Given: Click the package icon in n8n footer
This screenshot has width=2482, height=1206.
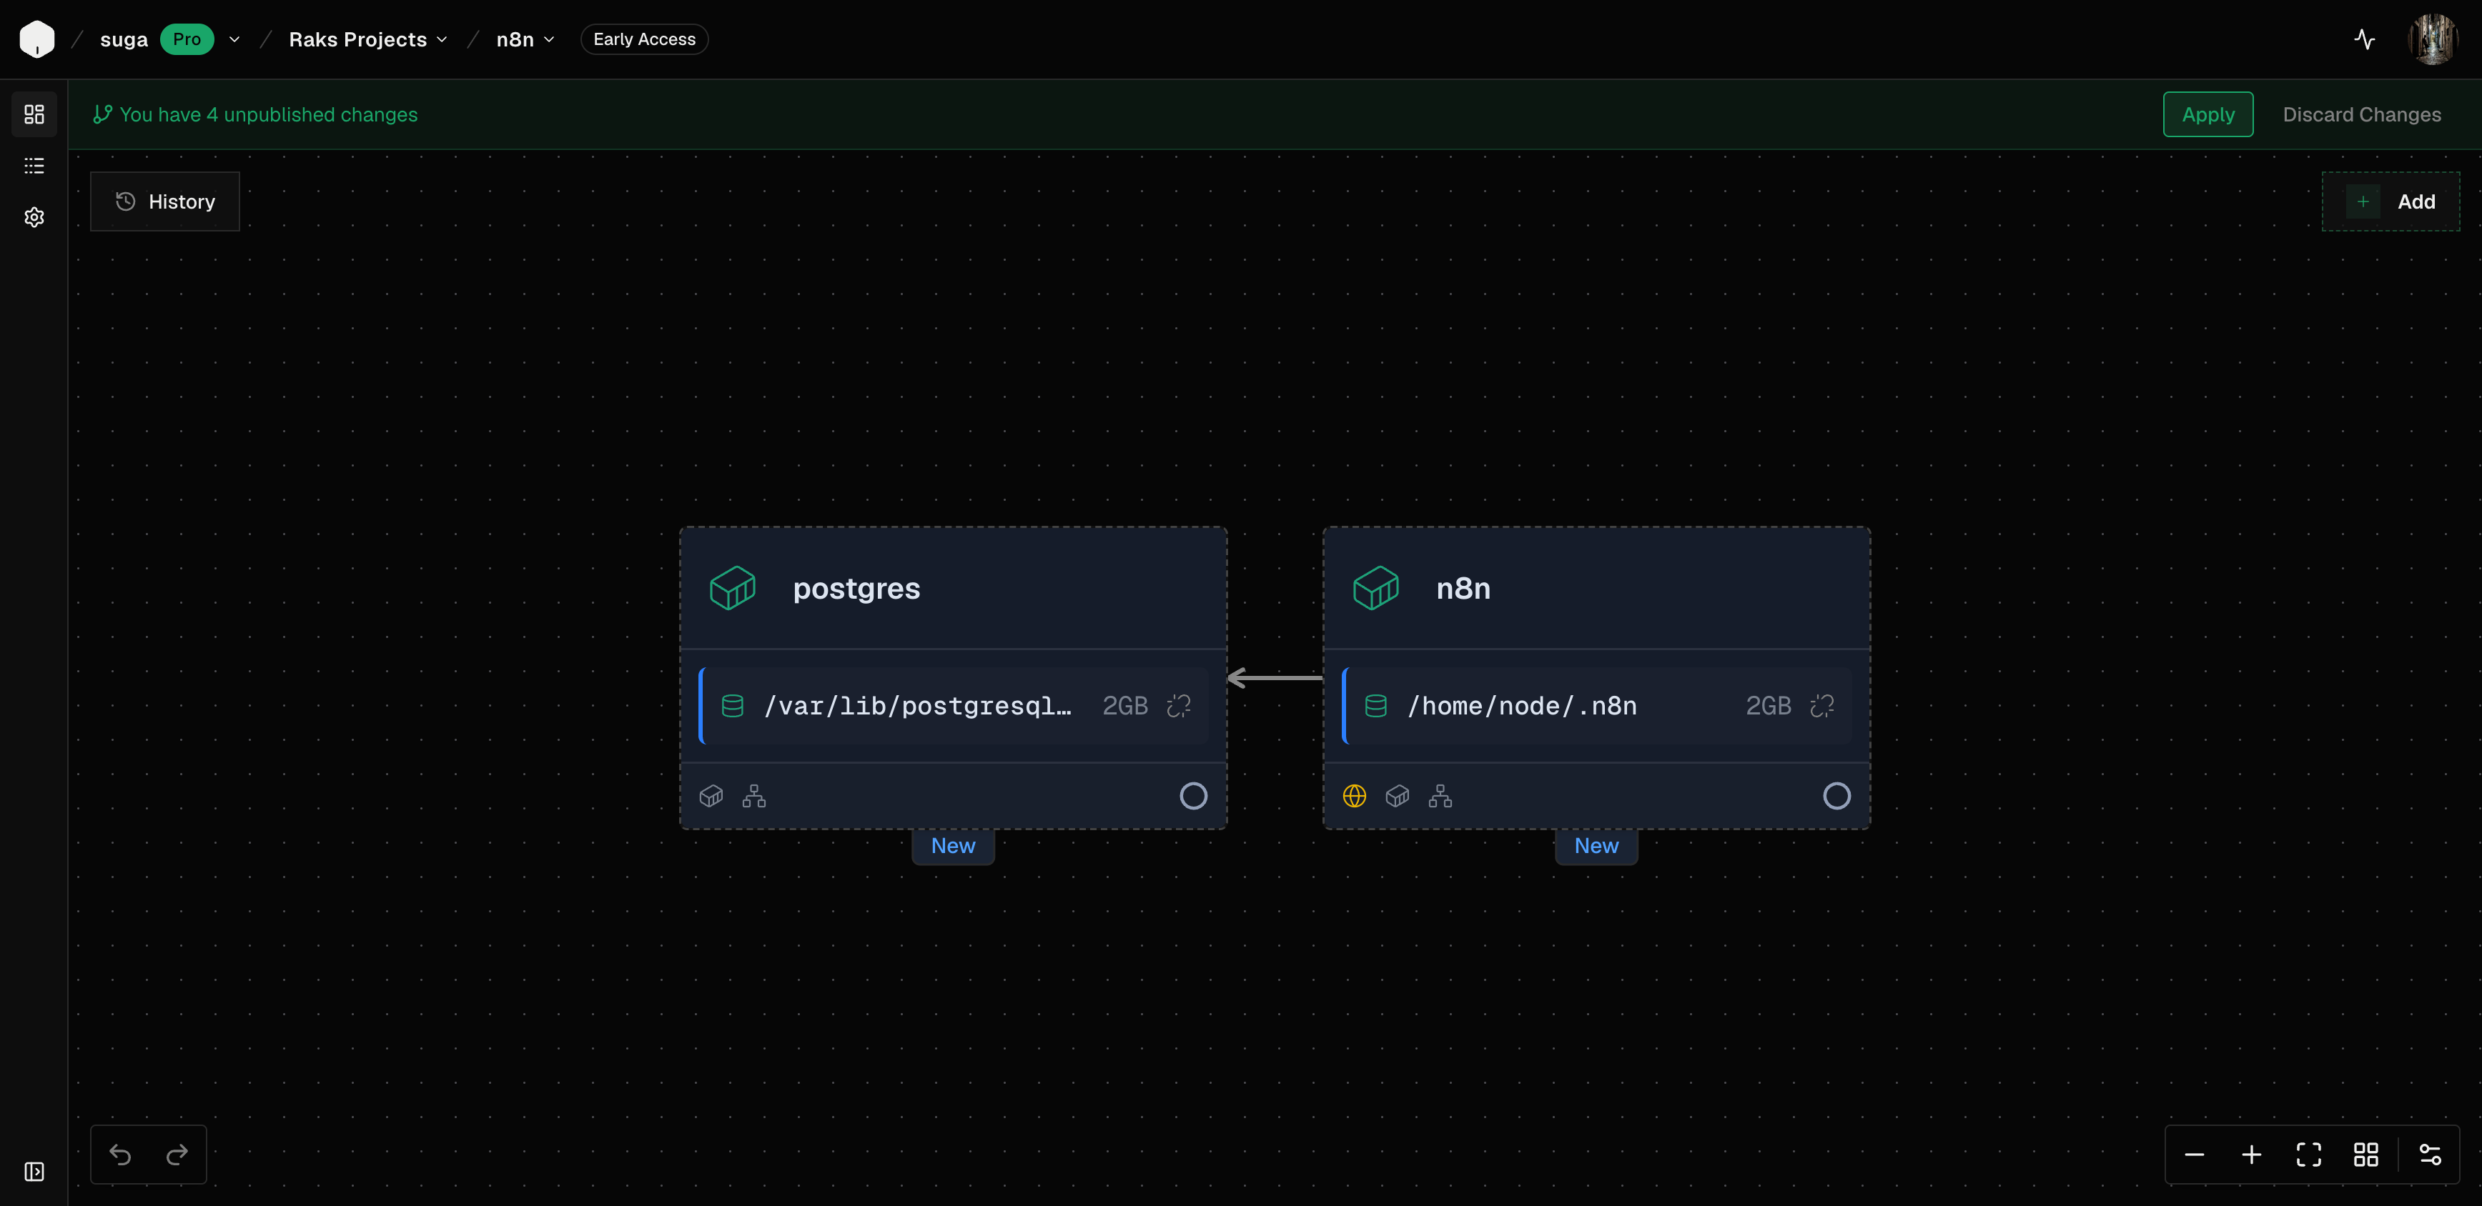Looking at the screenshot, I should [1397, 796].
